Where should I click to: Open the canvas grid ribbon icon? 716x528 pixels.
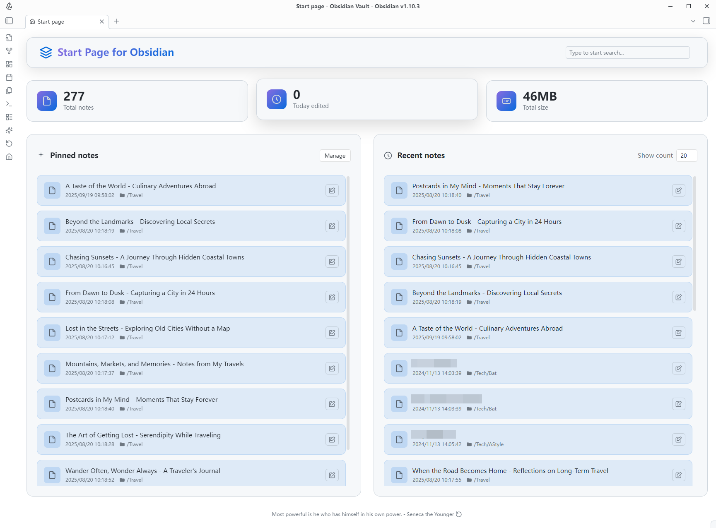pyautogui.click(x=9, y=64)
